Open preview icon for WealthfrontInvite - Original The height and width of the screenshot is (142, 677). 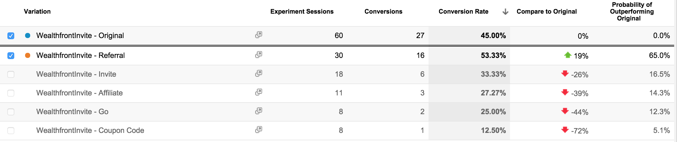click(x=258, y=35)
